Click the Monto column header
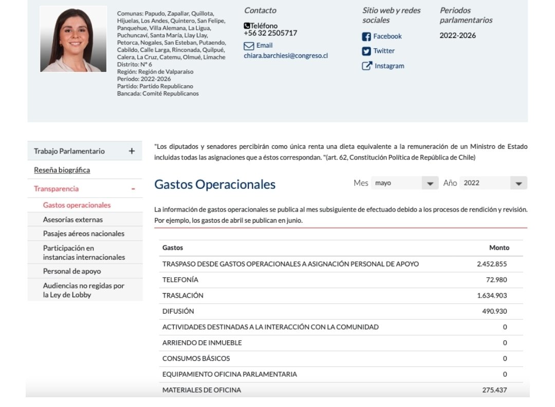 click(499, 247)
